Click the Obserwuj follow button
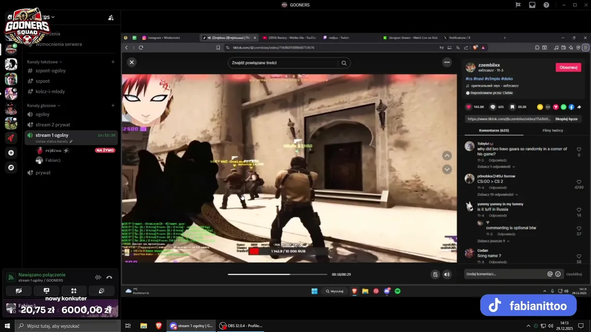 coord(568,67)
